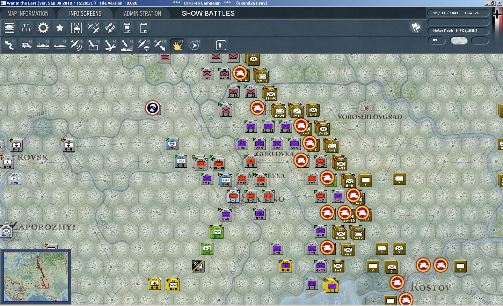Click the minimap overview
503x306 pixels.
tap(36, 277)
